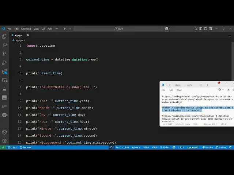Change indentation via Spaces: 4
This screenshot has width=234, height=175.
pyautogui.click(x=136, y=147)
